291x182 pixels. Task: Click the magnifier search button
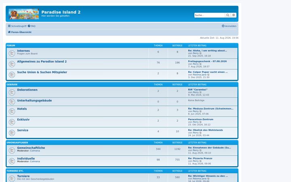pos(228,15)
